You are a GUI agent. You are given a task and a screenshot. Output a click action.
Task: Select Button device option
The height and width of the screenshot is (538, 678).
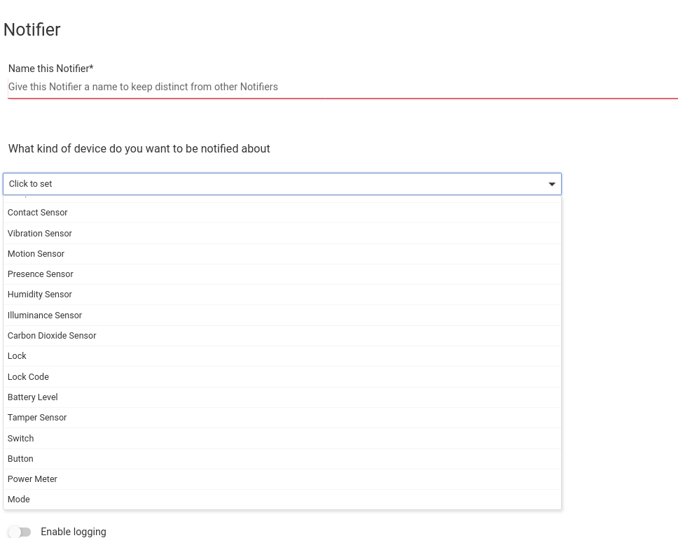tap(21, 459)
